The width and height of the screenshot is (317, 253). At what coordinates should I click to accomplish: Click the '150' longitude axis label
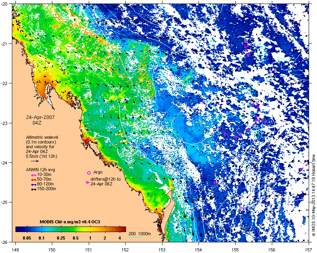click(52, 249)
